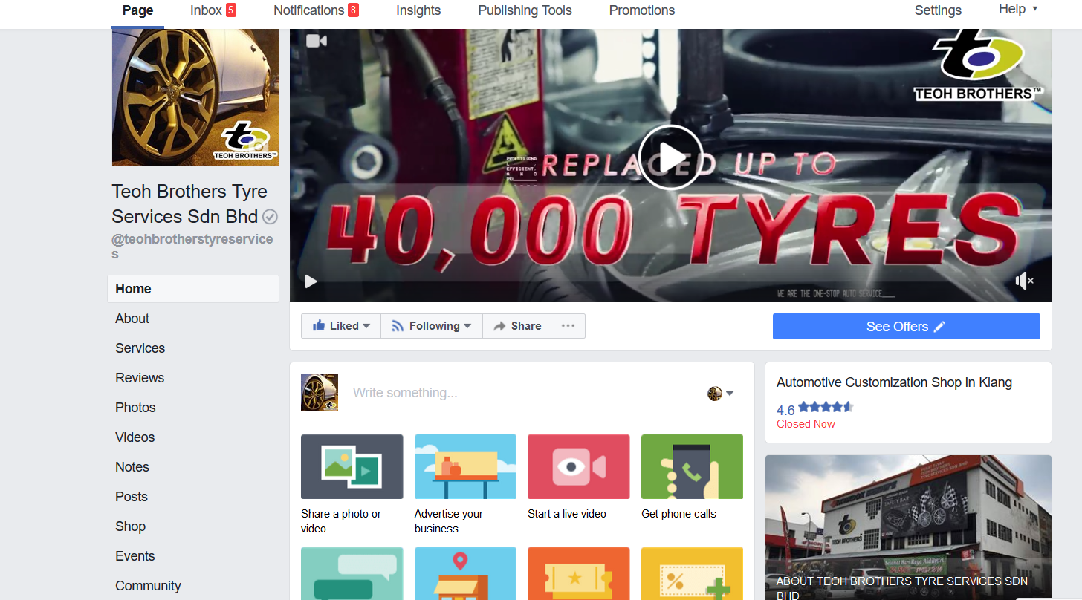
Task: Click the See Offers button
Action: point(906,327)
